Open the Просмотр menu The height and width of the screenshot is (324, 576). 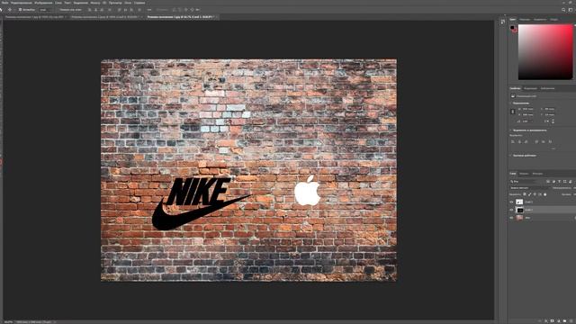tap(115, 3)
